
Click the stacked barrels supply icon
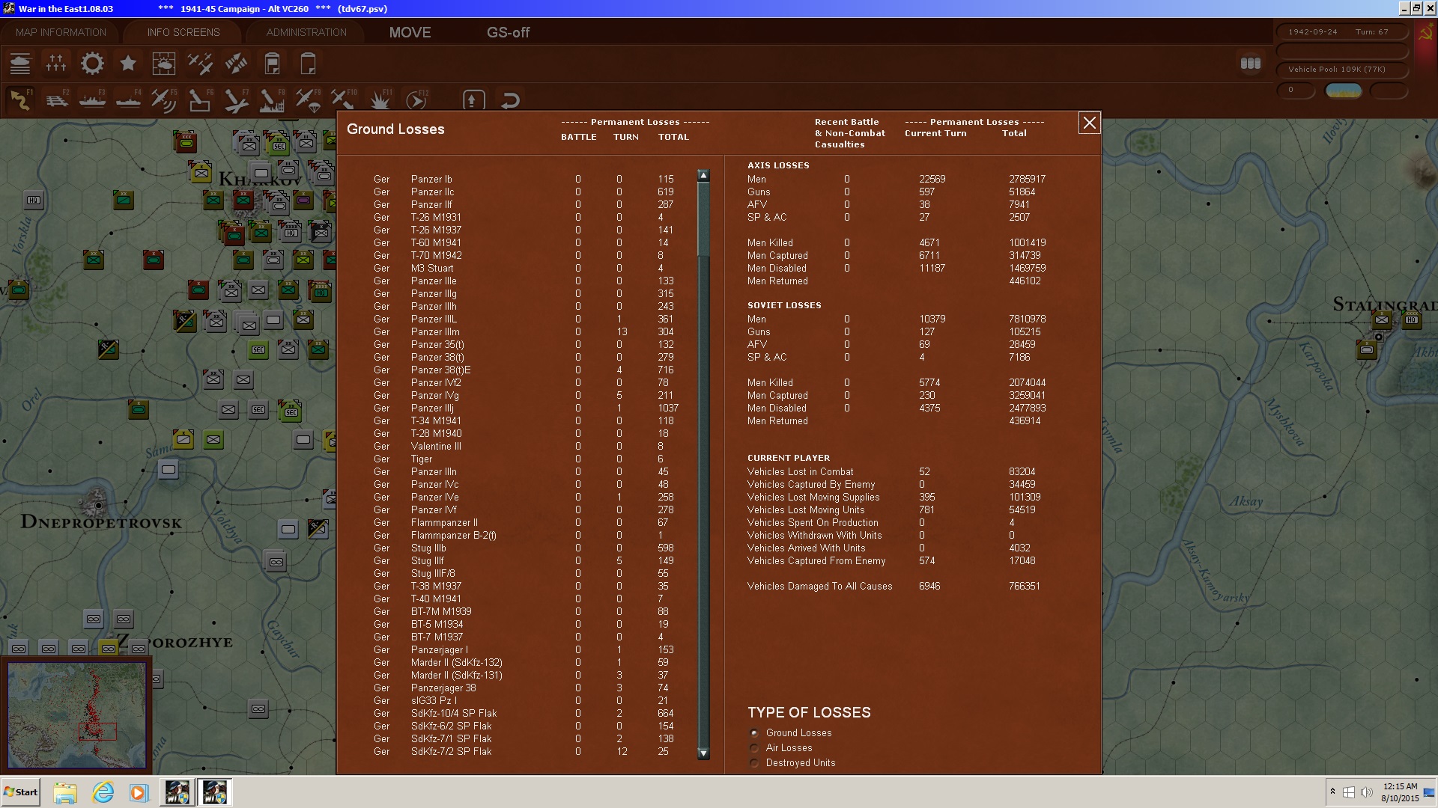[1250, 64]
